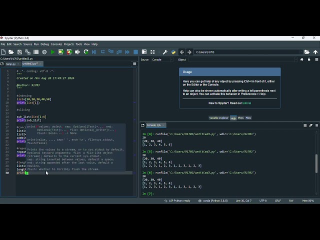Screen dimensions: 320x240
Task: Save the current file with the floppy icon
Action: click(19, 52)
